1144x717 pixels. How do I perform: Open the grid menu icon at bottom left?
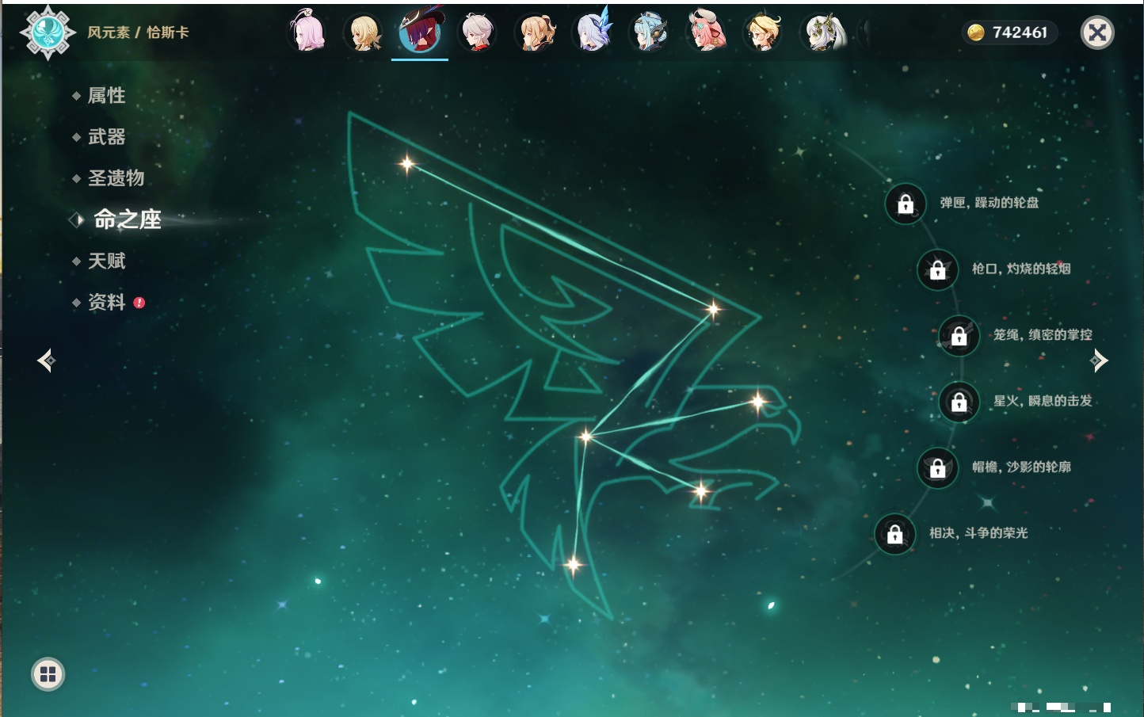click(x=48, y=674)
